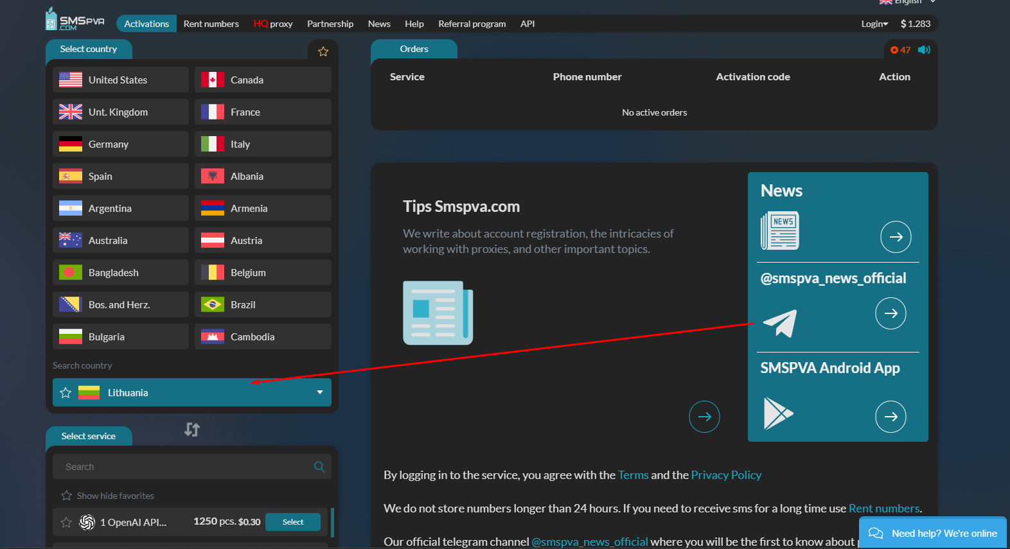Click the Germany flag icon

point(71,144)
